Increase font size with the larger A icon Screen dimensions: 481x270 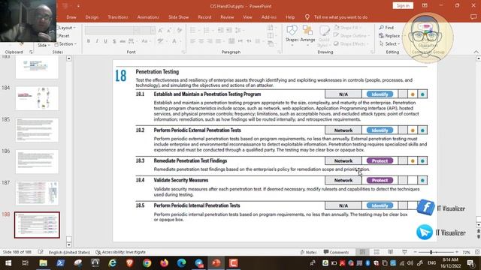tap(160, 30)
